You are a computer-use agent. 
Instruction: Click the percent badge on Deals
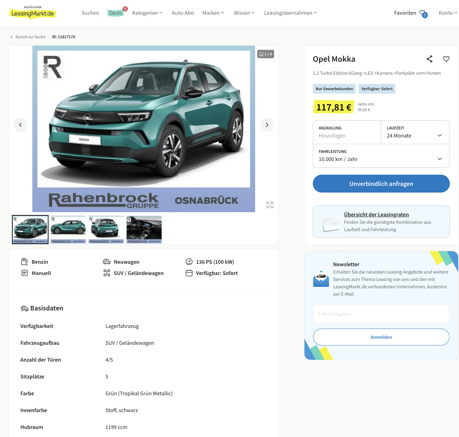[x=125, y=9]
